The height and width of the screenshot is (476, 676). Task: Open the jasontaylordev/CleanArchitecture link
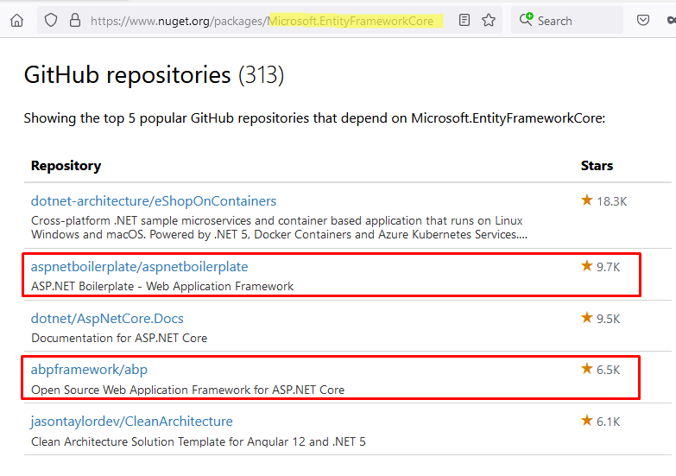(x=131, y=422)
